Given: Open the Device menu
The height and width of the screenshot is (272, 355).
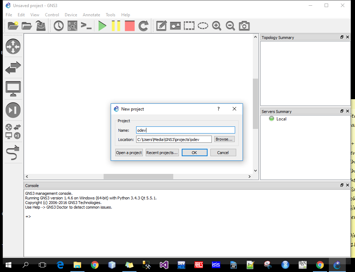Looking at the screenshot, I should 71,15.
